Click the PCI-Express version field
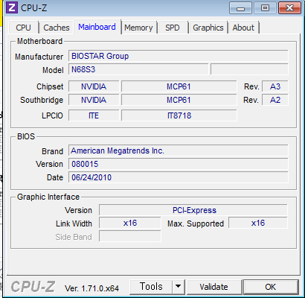The width and height of the screenshot is (305, 298). [193, 210]
